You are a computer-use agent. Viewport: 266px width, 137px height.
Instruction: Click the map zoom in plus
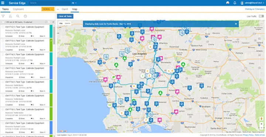pyautogui.click(x=262, y=124)
